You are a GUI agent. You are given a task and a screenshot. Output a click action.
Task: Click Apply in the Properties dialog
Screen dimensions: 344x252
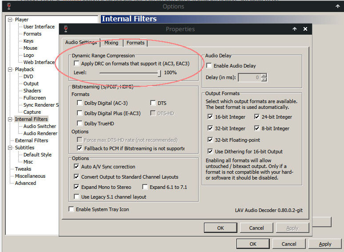coord(292,228)
